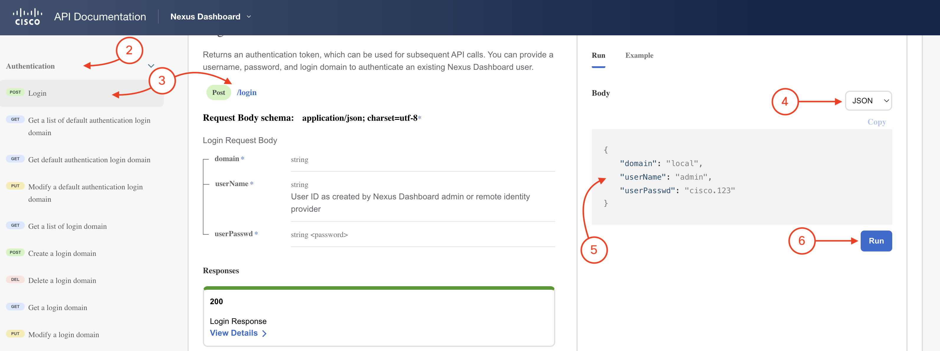Click the userPasswd schema field name
940x351 pixels.
click(x=234, y=234)
